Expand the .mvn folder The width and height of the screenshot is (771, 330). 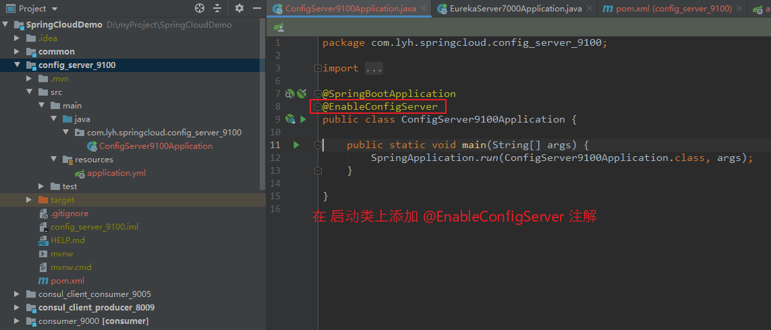pyautogui.click(x=30, y=79)
